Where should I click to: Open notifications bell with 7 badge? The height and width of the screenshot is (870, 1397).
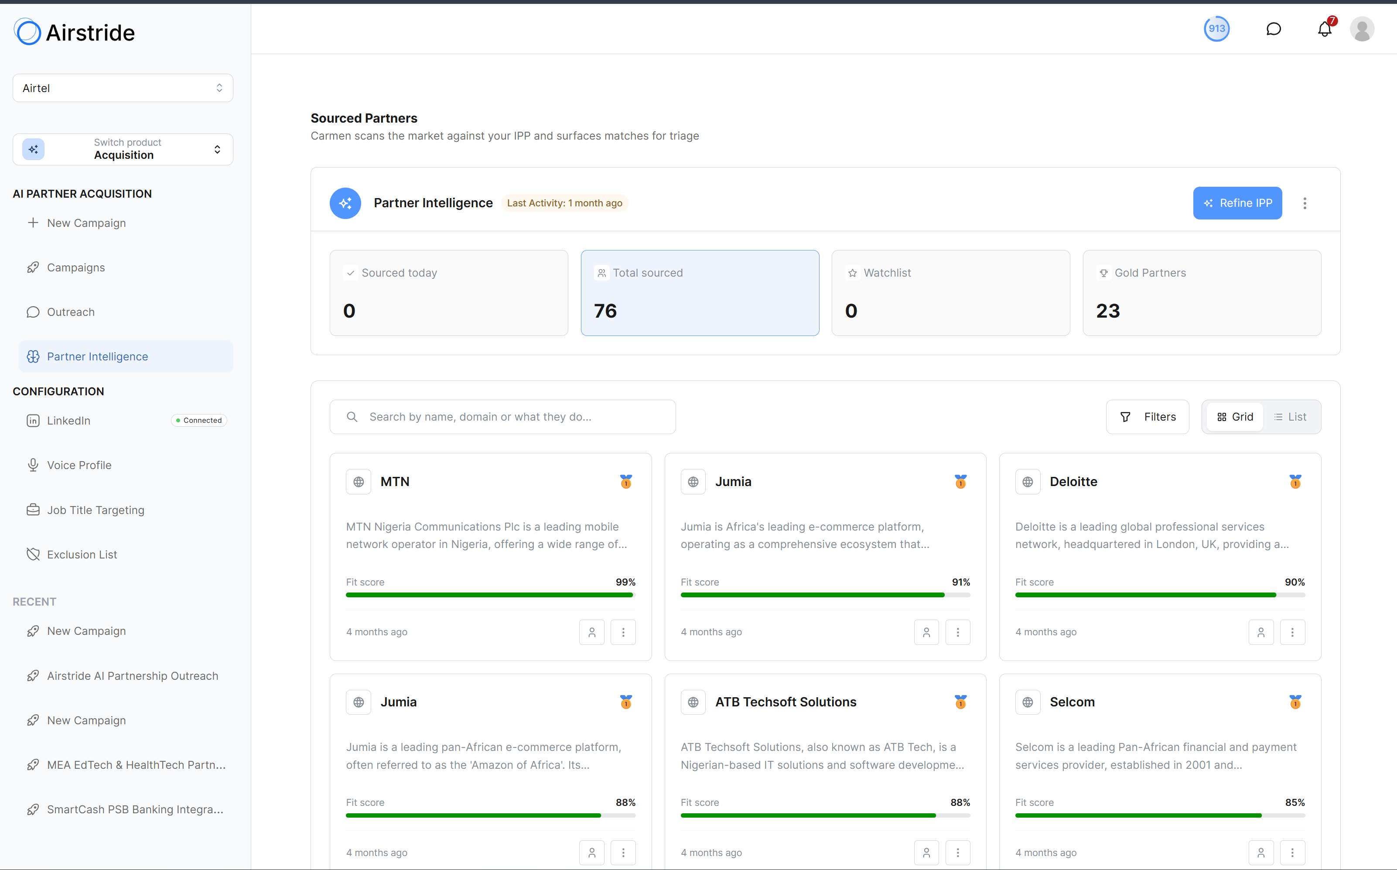tap(1325, 29)
